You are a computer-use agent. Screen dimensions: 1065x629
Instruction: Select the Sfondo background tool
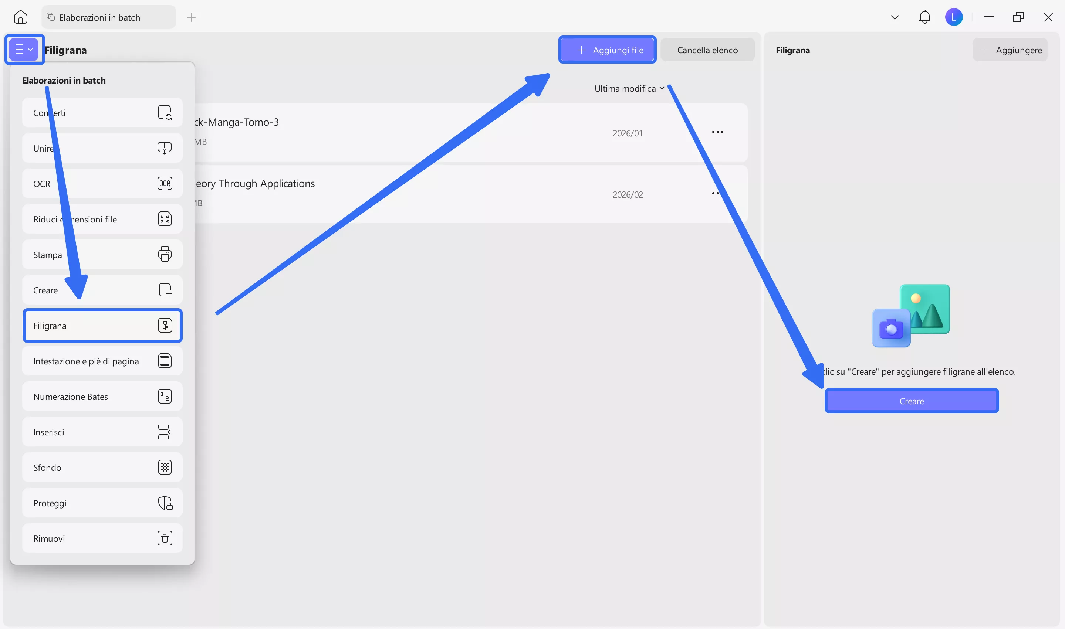pos(102,467)
